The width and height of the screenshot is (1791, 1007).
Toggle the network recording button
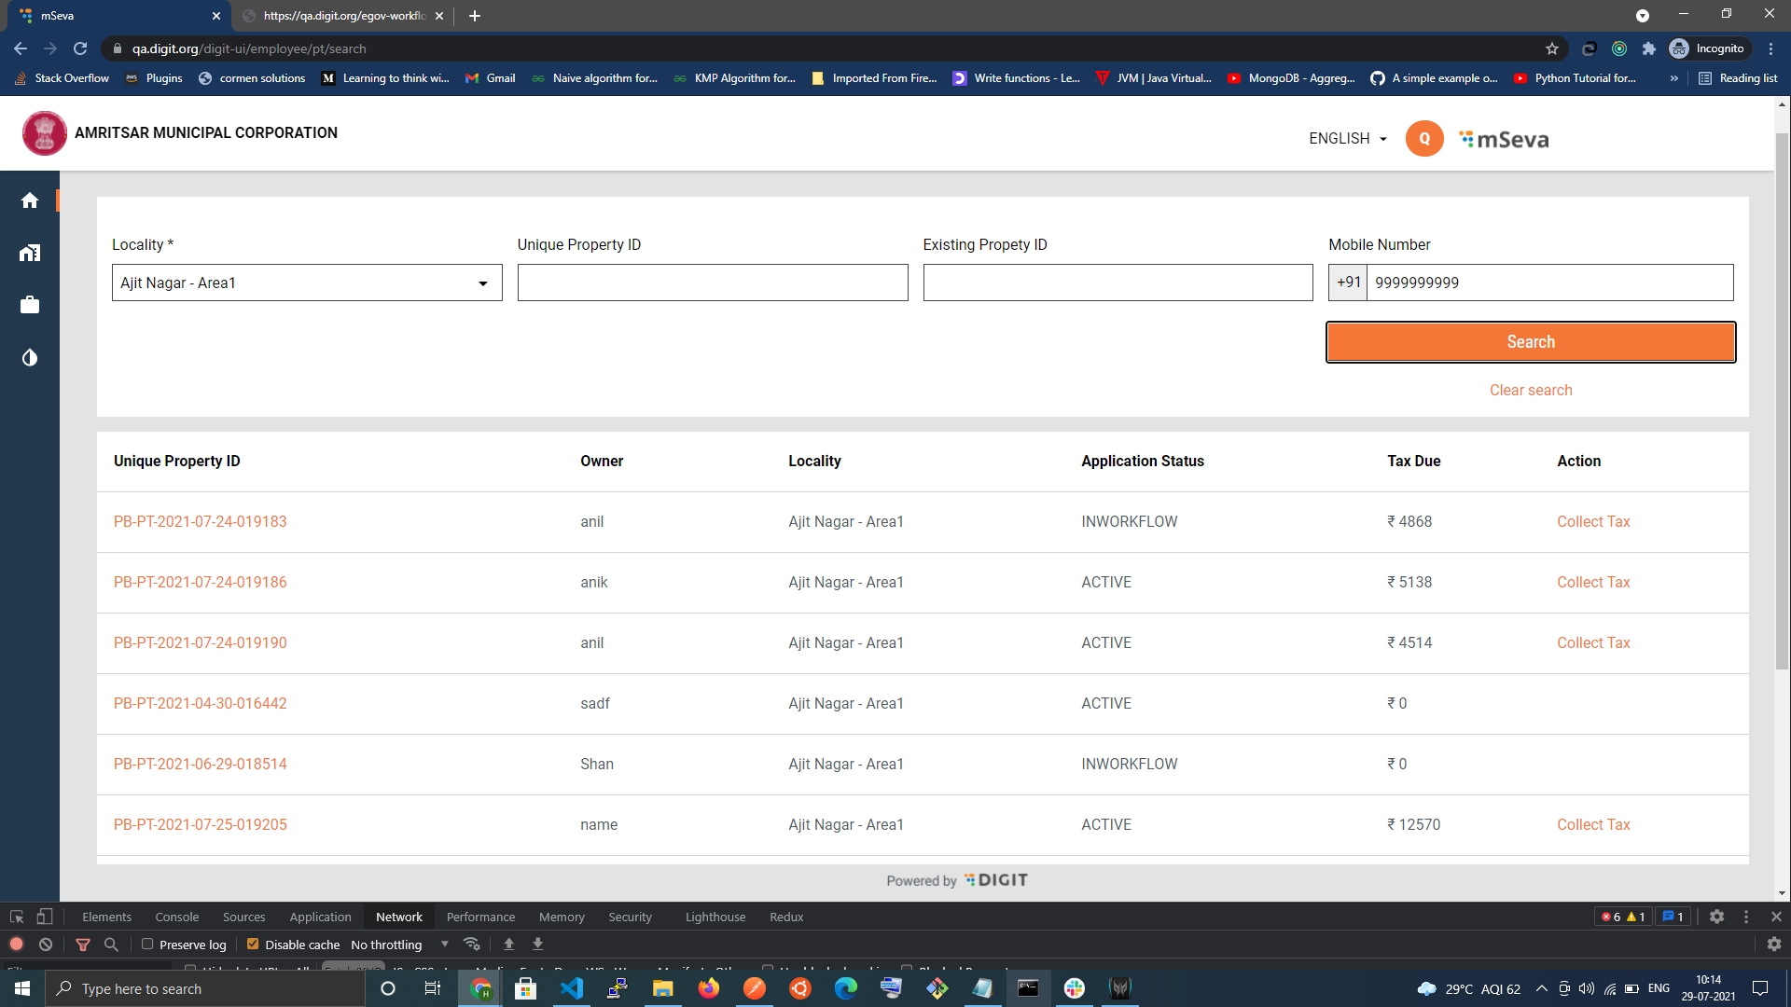pos(16,945)
